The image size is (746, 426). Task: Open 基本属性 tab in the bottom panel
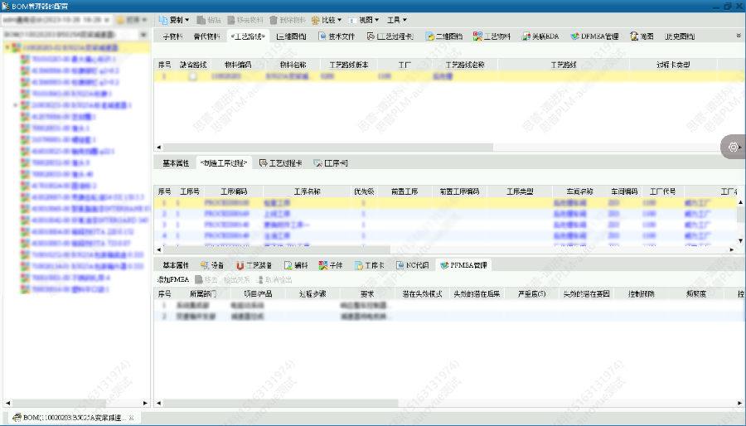pyautogui.click(x=176, y=265)
